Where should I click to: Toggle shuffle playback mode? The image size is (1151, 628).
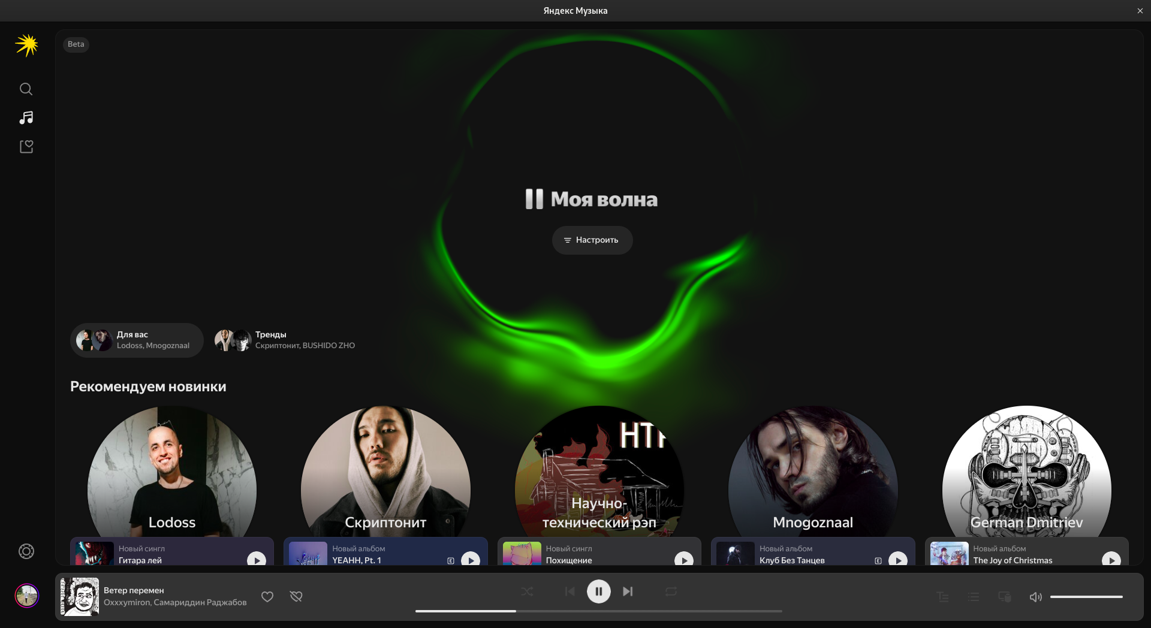(527, 591)
